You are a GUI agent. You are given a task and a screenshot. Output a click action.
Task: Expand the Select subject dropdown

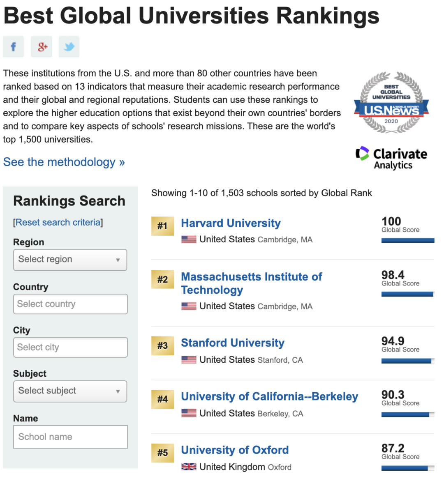tap(70, 391)
